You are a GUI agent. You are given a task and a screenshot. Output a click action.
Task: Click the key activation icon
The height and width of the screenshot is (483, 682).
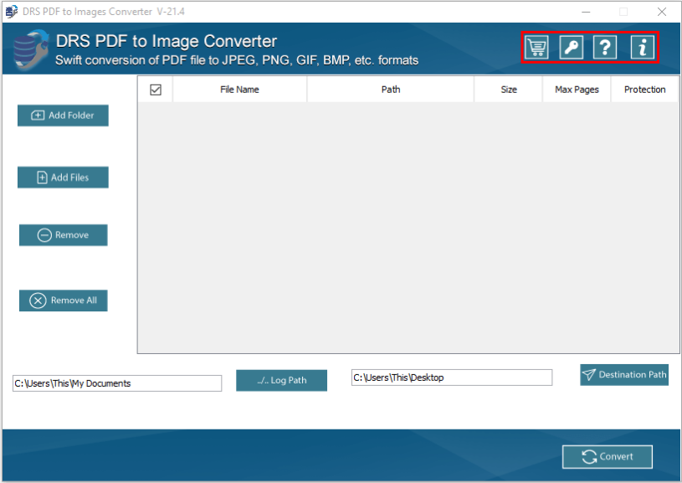[x=571, y=47]
